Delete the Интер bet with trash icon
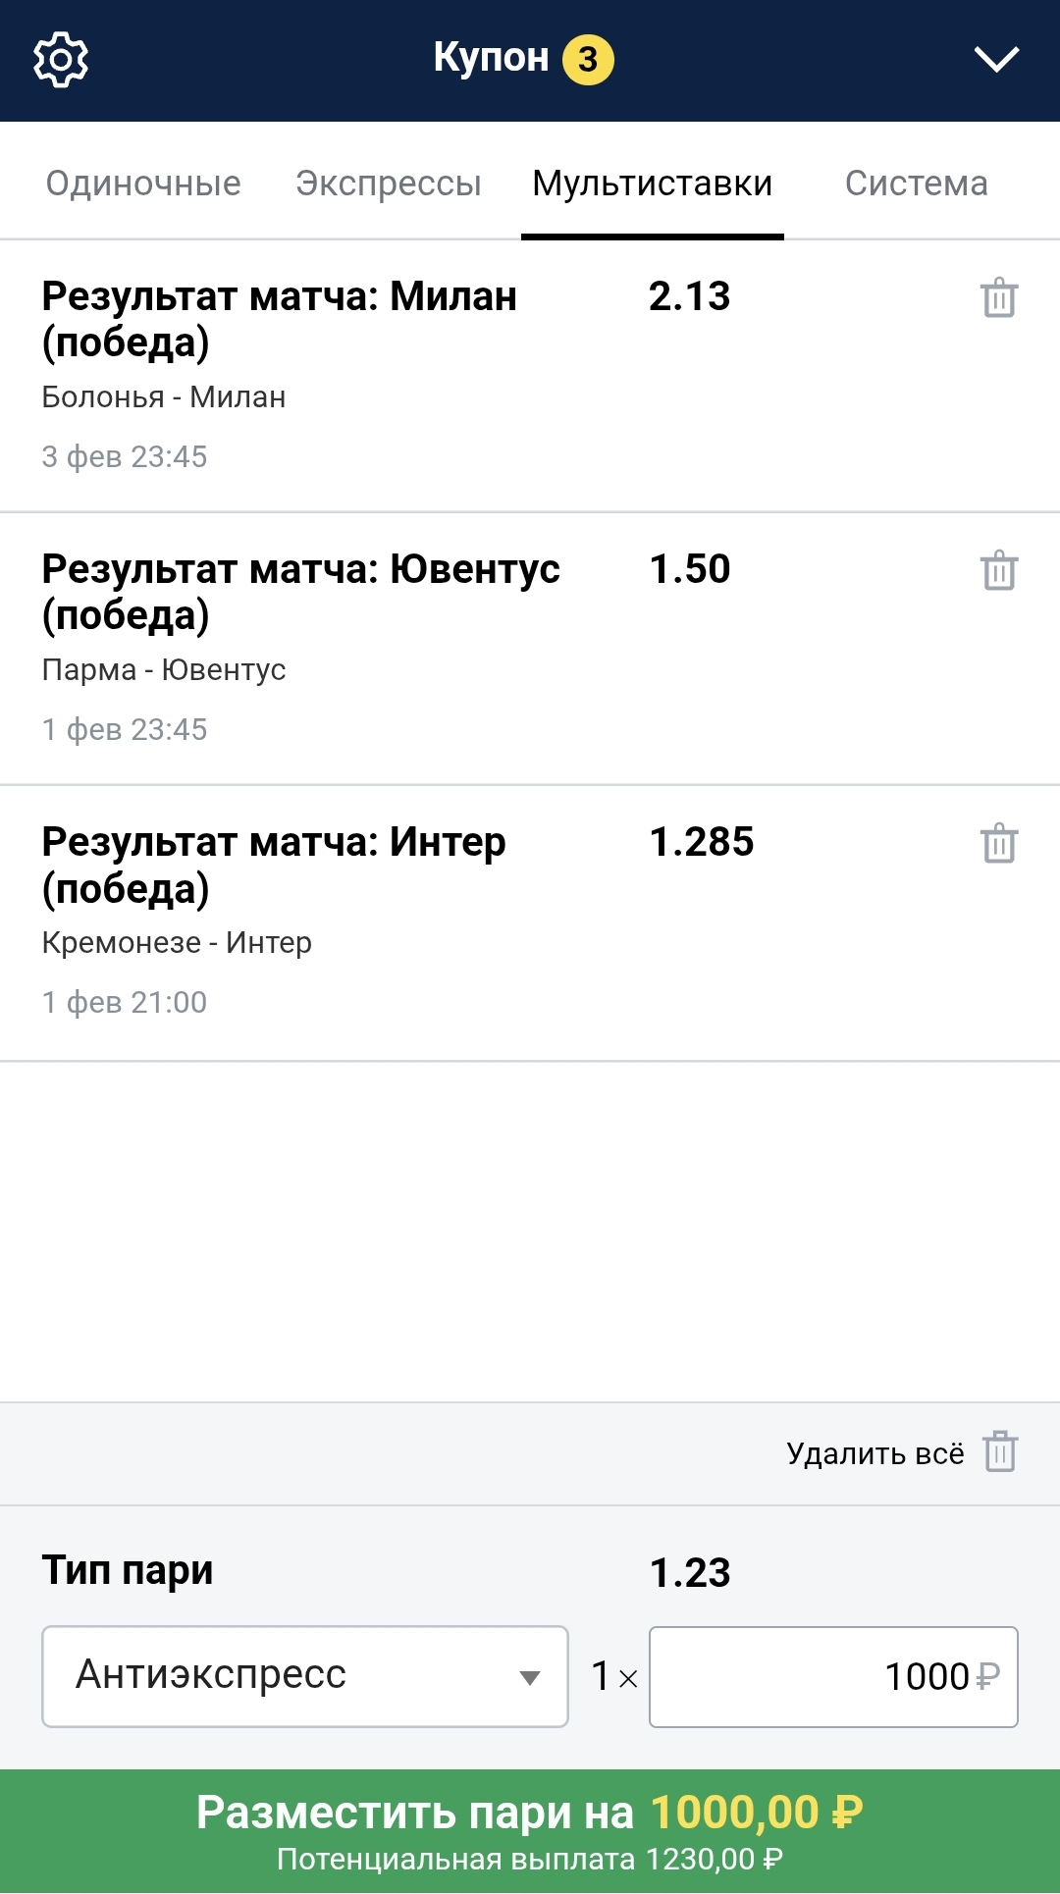 point(999,844)
